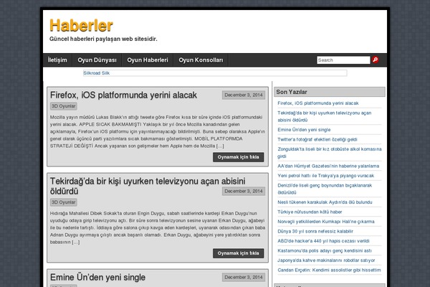Open sidebar link Twitter'a fotoğraf efektleri özelliği geldi
Screen dimensions: 430x287
click(317, 139)
